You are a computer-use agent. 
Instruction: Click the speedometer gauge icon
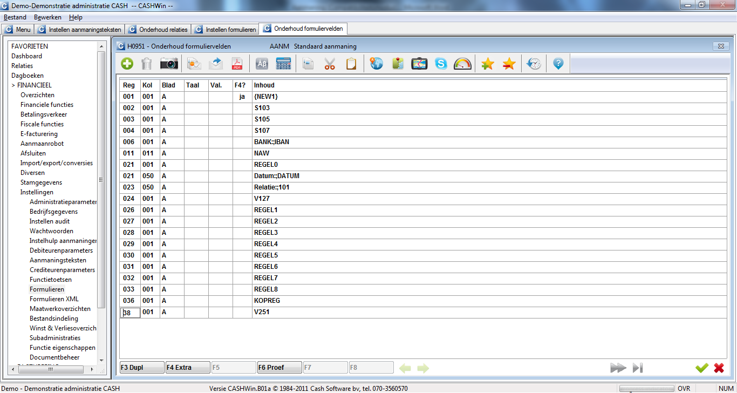click(x=463, y=64)
